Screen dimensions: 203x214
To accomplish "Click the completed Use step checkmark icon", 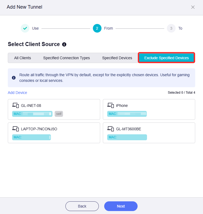I will [25, 28].
